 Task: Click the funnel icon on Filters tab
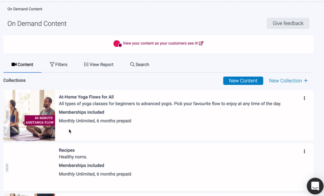[52, 65]
